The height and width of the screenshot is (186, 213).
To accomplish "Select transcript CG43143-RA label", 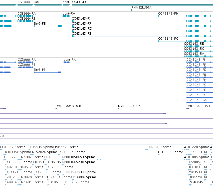I will click(194, 54).
